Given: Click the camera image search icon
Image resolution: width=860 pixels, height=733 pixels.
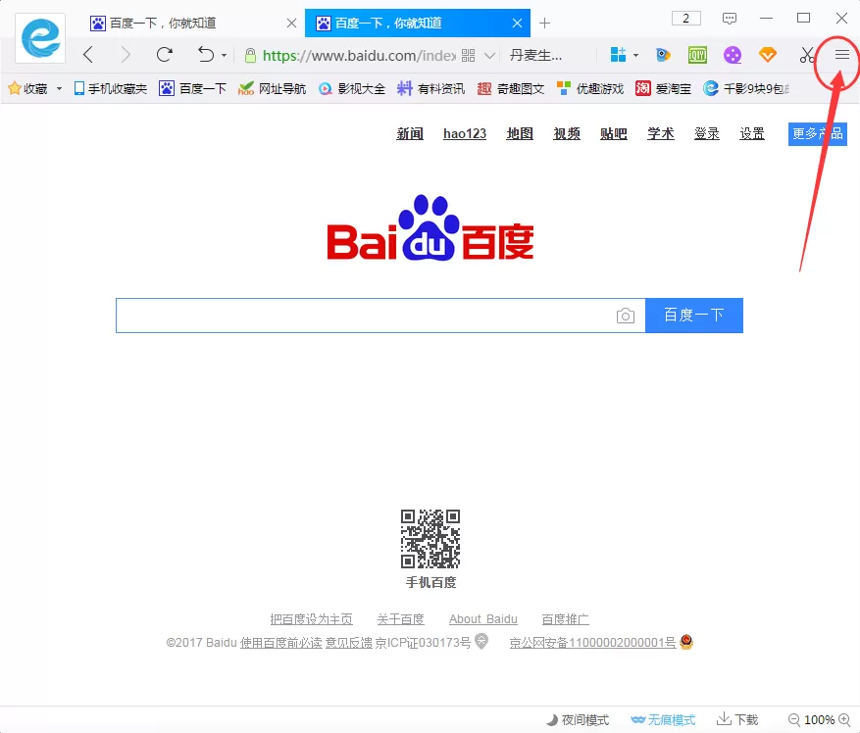Looking at the screenshot, I should pos(626,316).
